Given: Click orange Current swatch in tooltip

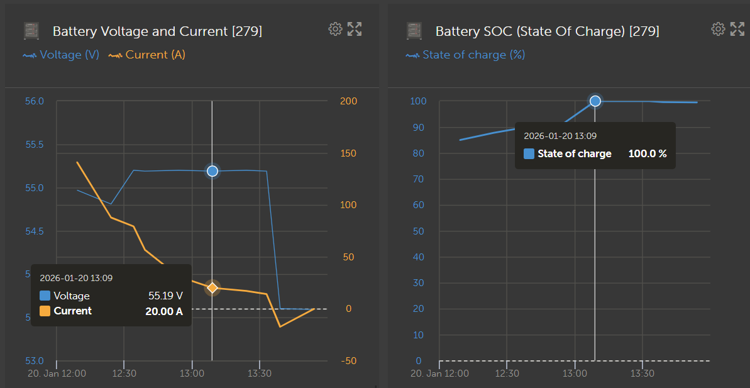Looking at the screenshot, I should (45, 311).
